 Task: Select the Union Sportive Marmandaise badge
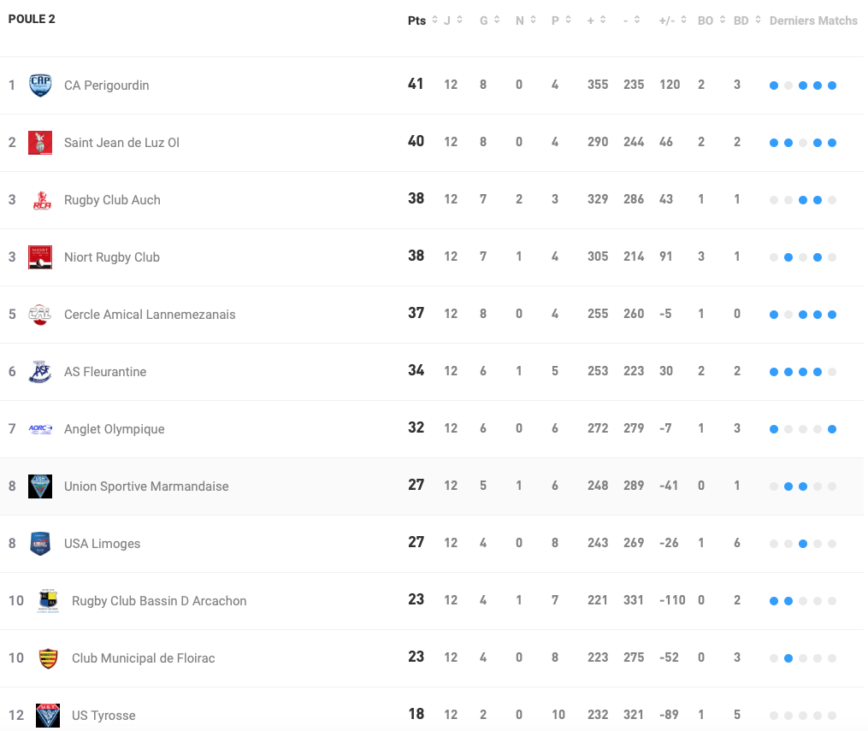(x=40, y=486)
